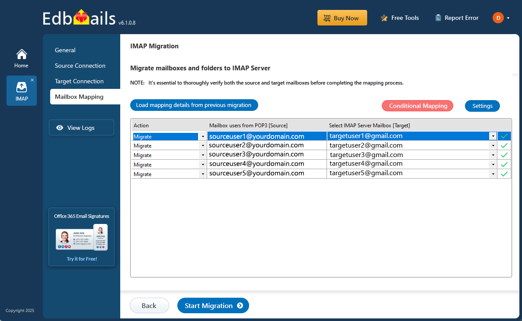Viewport: 522px width, 321px height.
Task: Toggle the green checkmark on sourceuser3 row
Action: [504, 154]
